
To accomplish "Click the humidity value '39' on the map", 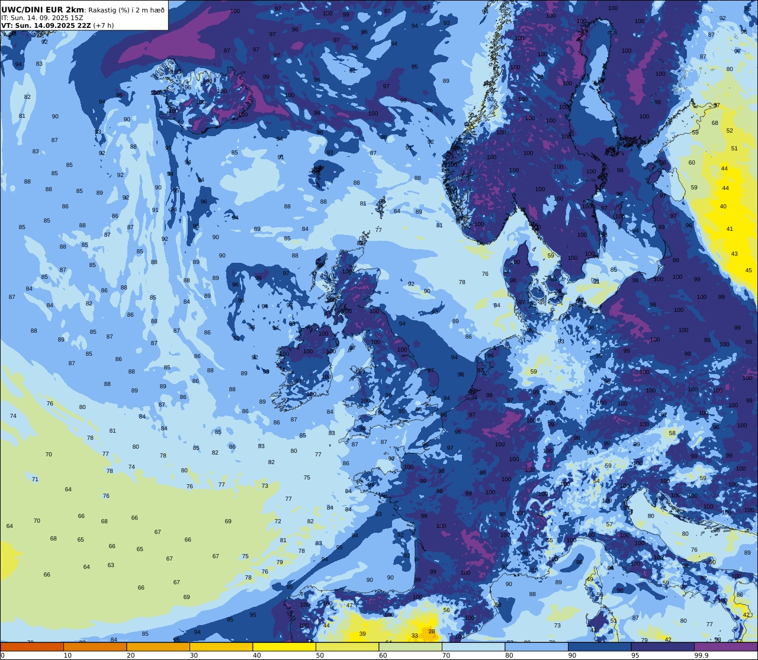I will (x=362, y=634).
